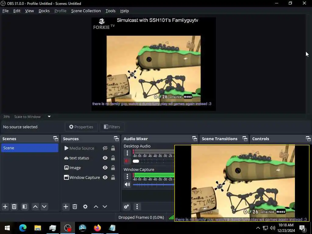The width and height of the screenshot is (312, 234).
Task: Click the Filters button
Action: (112, 127)
